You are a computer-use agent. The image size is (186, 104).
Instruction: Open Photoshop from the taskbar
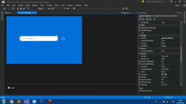42,101
